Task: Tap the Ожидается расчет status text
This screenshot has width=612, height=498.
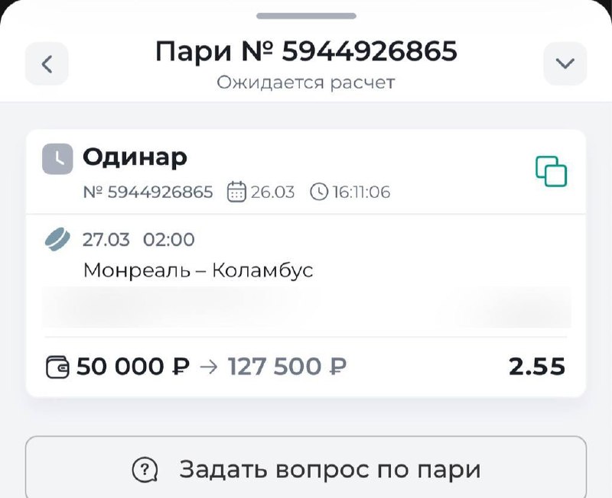Action: 306,82
